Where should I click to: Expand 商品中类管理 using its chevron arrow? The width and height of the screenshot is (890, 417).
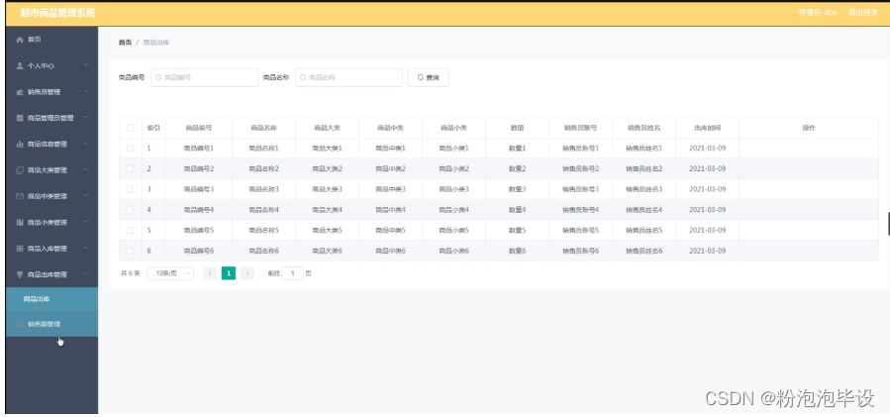click(x=86, y=196)
